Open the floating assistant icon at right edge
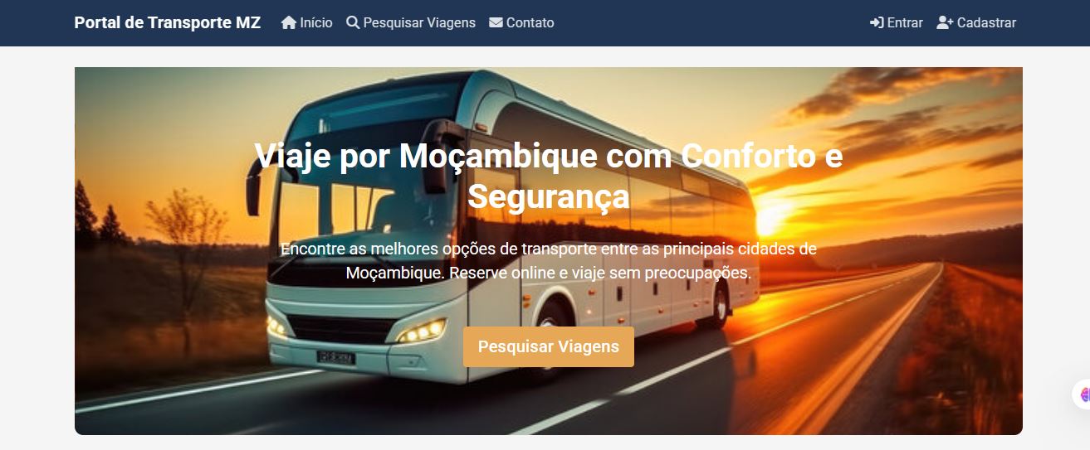The width and height of the screenshot is (1090, 450). 1083,394
